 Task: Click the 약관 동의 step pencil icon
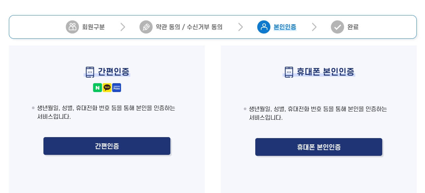coord(146,27)
